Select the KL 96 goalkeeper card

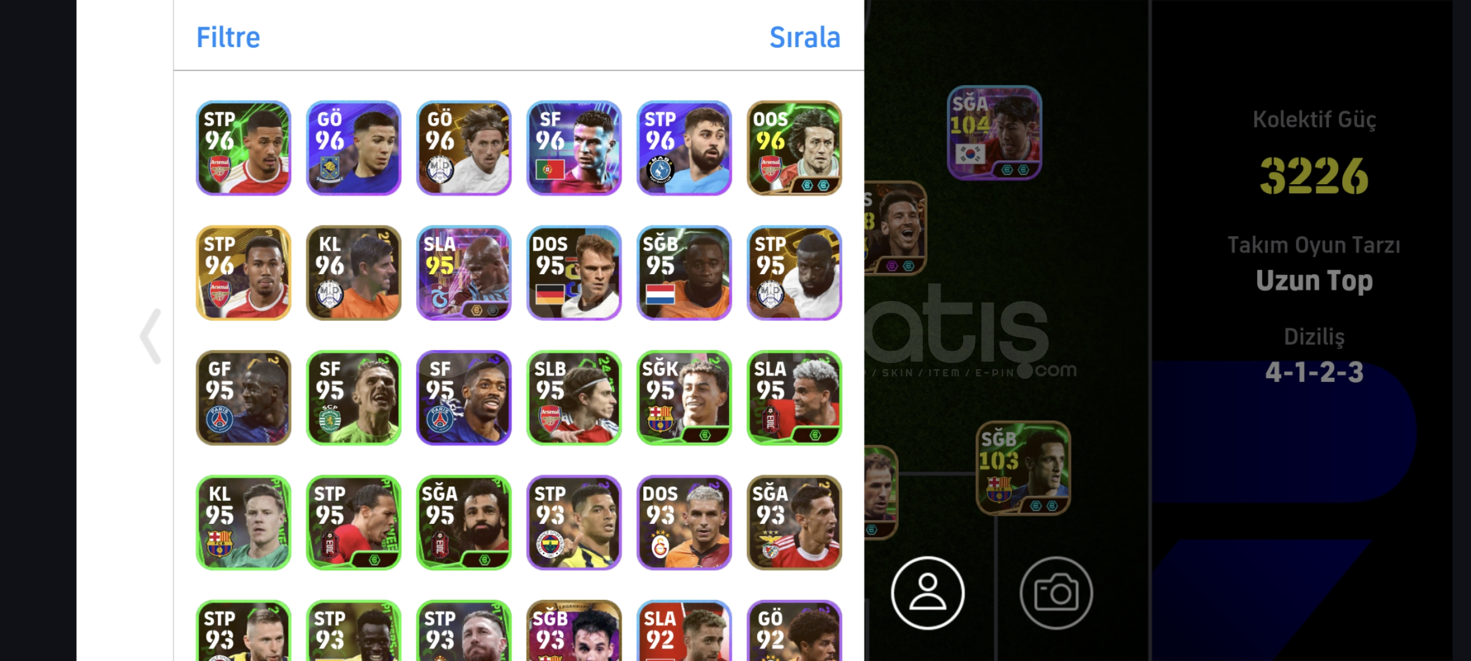[x=354, y=273]
